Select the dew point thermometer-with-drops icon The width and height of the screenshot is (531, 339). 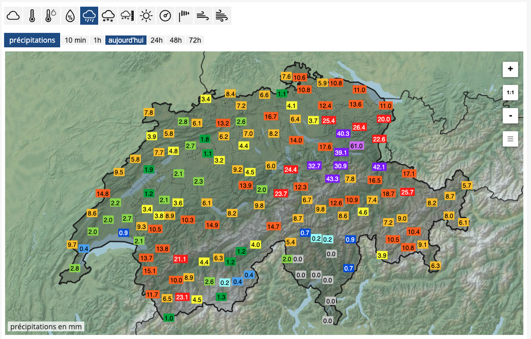(51, 16)
